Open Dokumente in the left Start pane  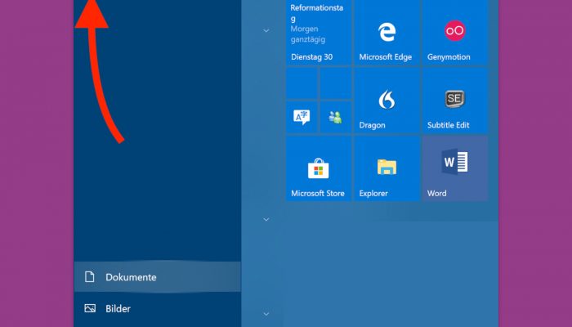[157, 277]
